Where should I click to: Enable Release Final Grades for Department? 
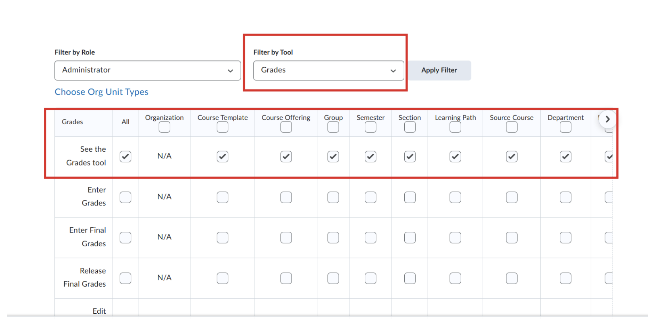tap(566, 278)
